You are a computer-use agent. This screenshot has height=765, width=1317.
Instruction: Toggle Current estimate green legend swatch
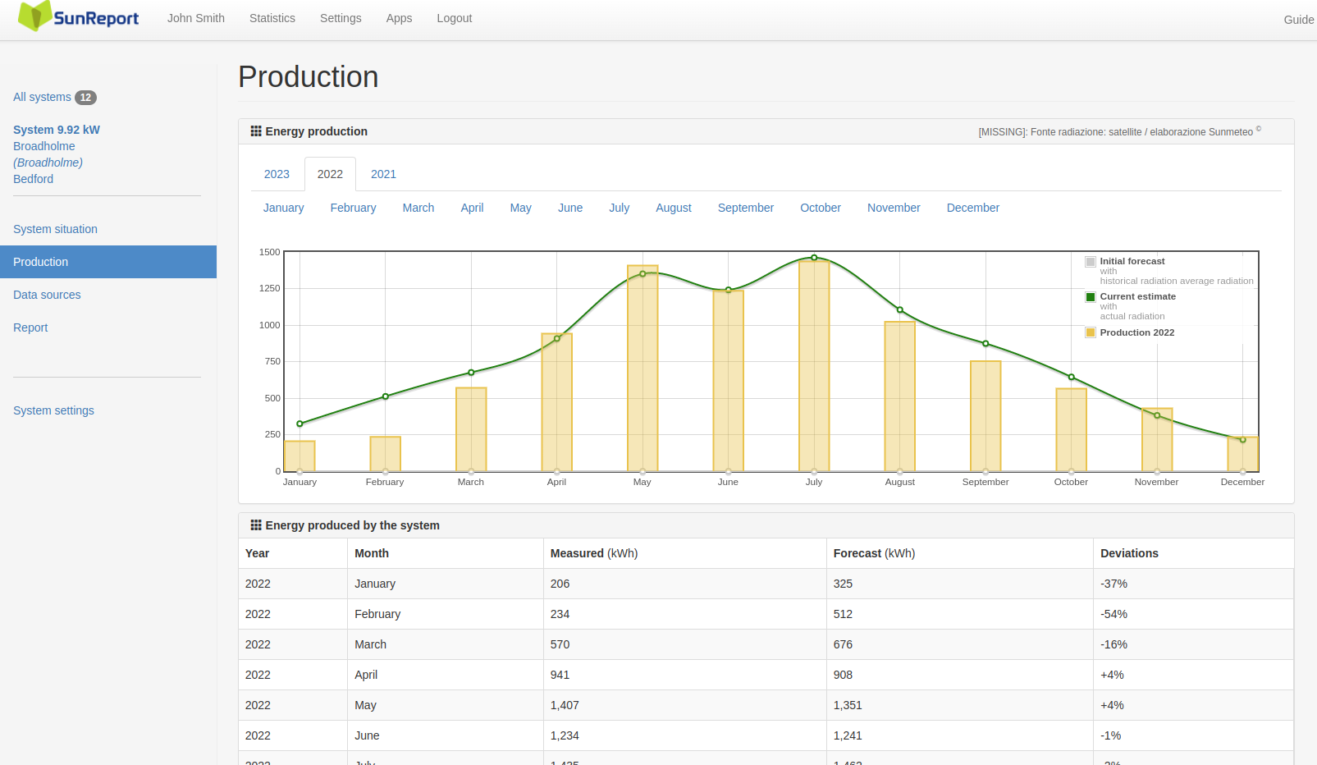coord(1091,297)
